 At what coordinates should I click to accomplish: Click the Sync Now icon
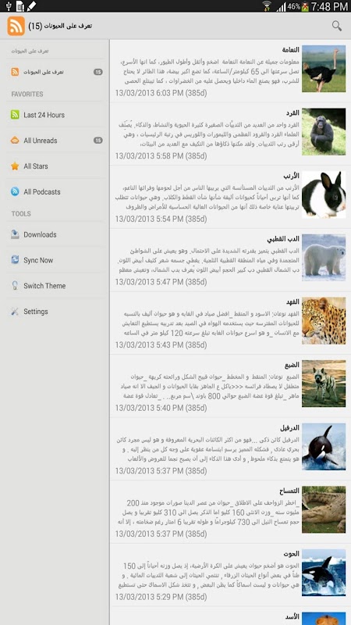(x=15, y=260)
